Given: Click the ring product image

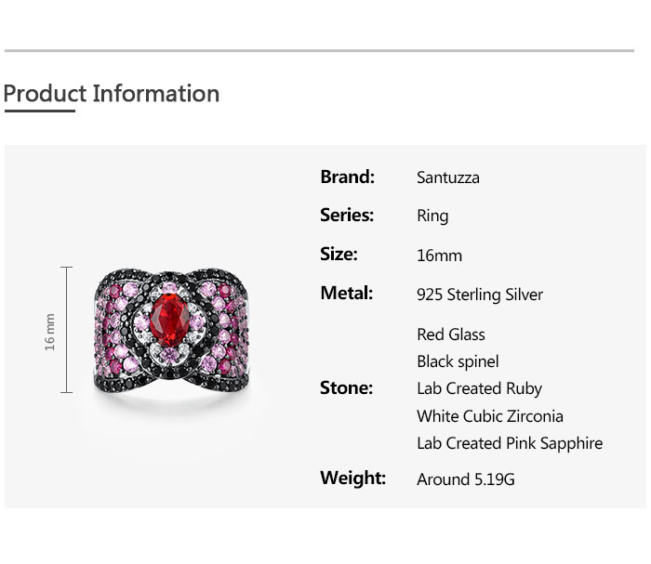Looking at the screenshot, I should (x=168, y=330).
